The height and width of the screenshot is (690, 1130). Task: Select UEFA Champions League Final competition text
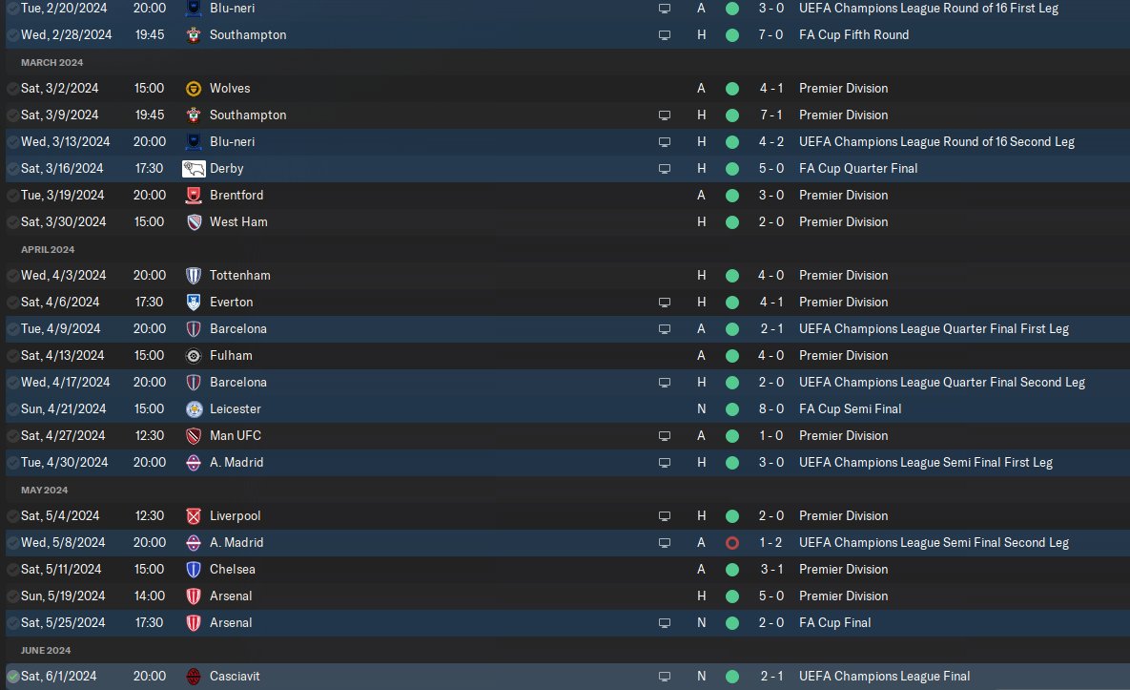(x=884, y=677)
